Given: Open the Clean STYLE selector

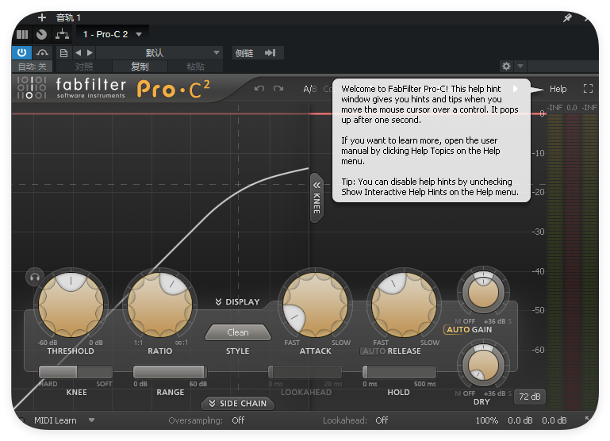Looking at the screenshot, I should 238,332.
